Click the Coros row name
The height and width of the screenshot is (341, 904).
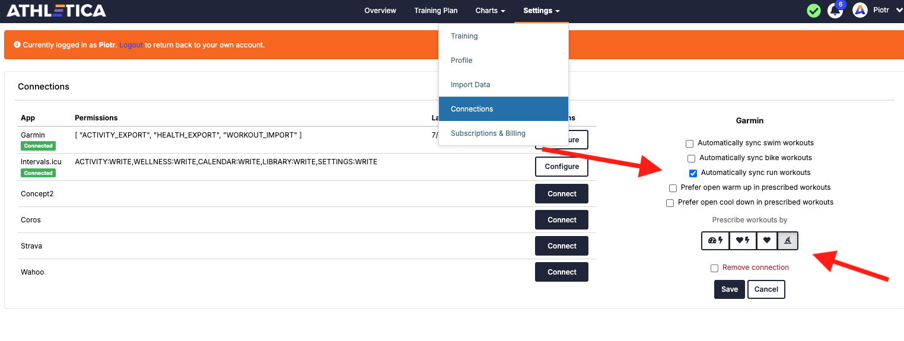31,220
